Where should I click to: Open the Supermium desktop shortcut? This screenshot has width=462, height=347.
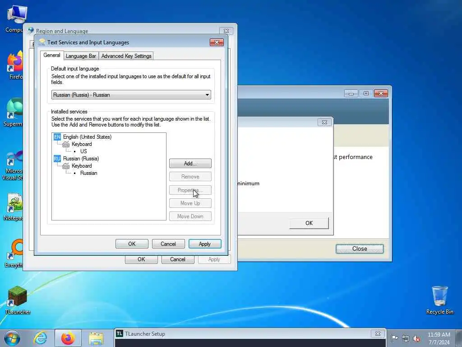click(x=14, y=112)
